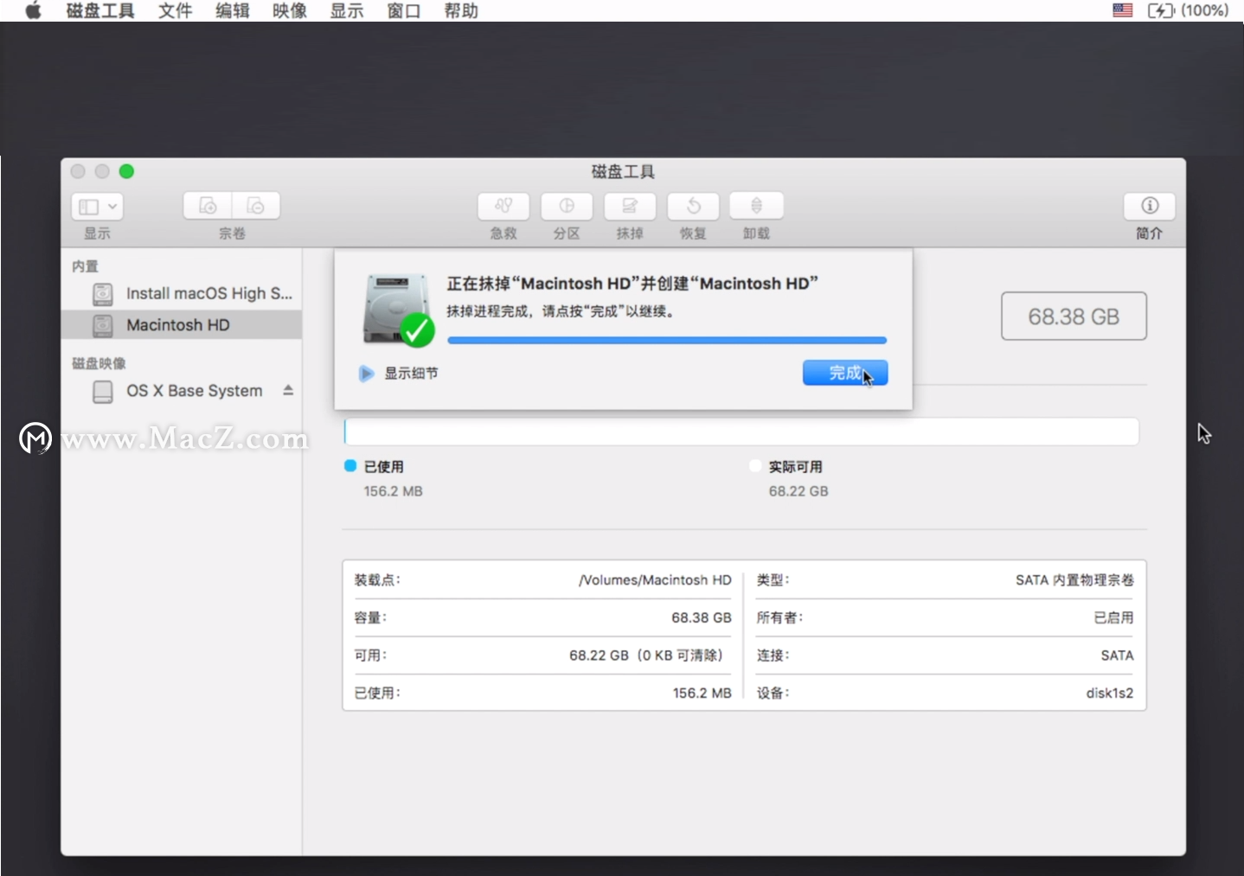Click the /Volumes/Macintosh HD mount point

click(x=655, y=580)
